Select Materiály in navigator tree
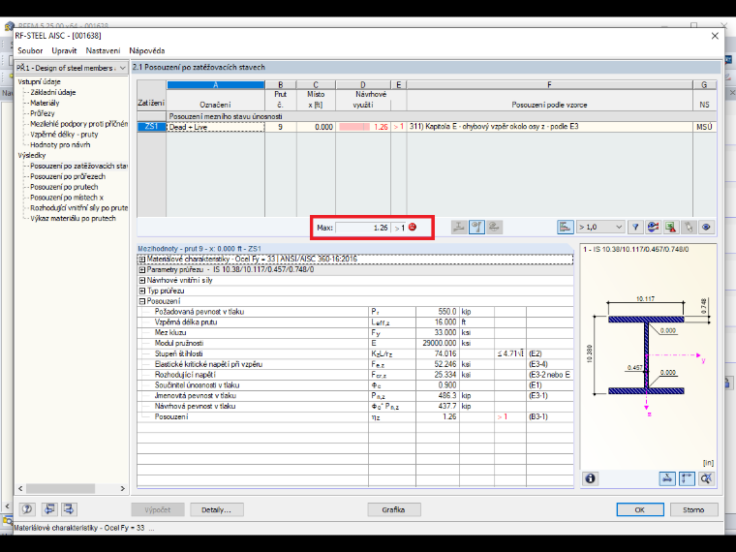 coord(45,103)
